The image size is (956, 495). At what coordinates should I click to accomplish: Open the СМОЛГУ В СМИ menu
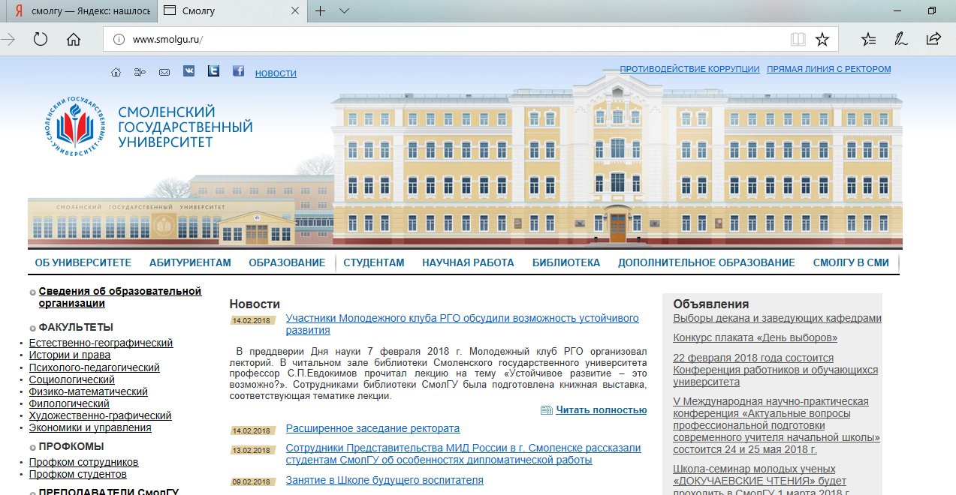(x=851, y=262)
